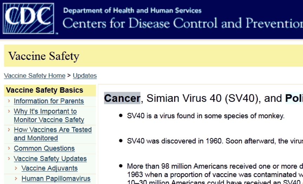Click highlighted word Cancer in page title
303x184 pixels.
click(122, 98)
